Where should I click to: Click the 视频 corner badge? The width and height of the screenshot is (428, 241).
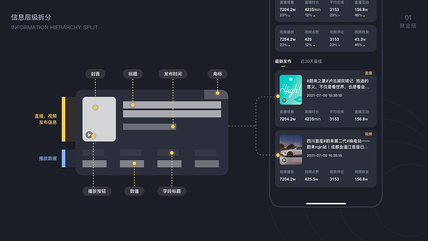[x=368, y=134]
